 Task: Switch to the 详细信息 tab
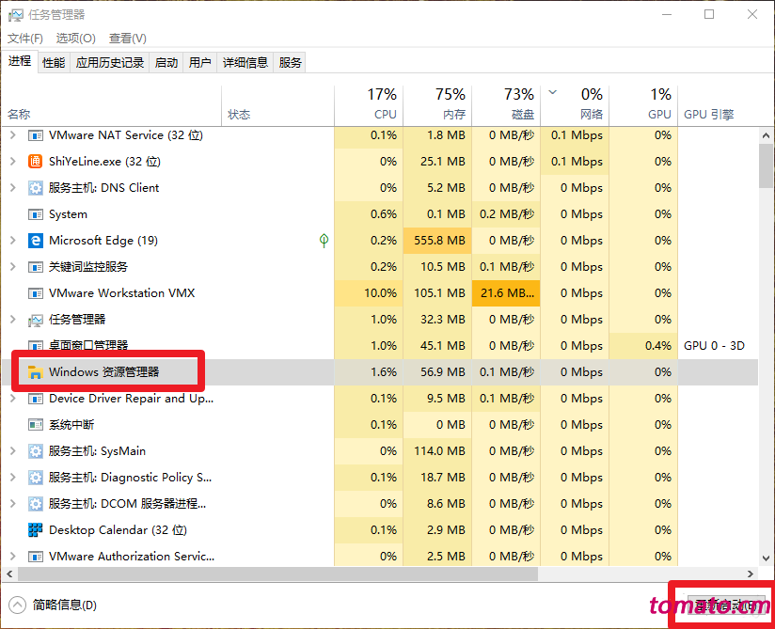pos(245,63)
